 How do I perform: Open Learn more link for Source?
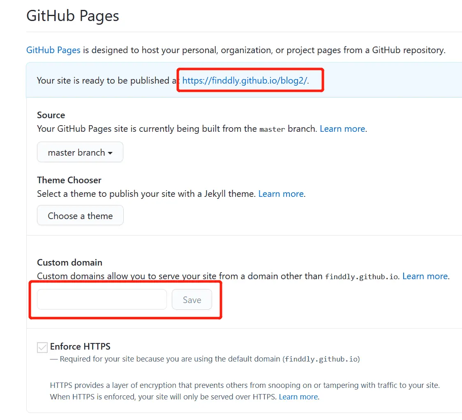pos(342,129)
